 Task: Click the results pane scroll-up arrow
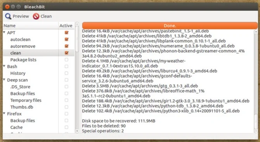[x=256, y=32]
